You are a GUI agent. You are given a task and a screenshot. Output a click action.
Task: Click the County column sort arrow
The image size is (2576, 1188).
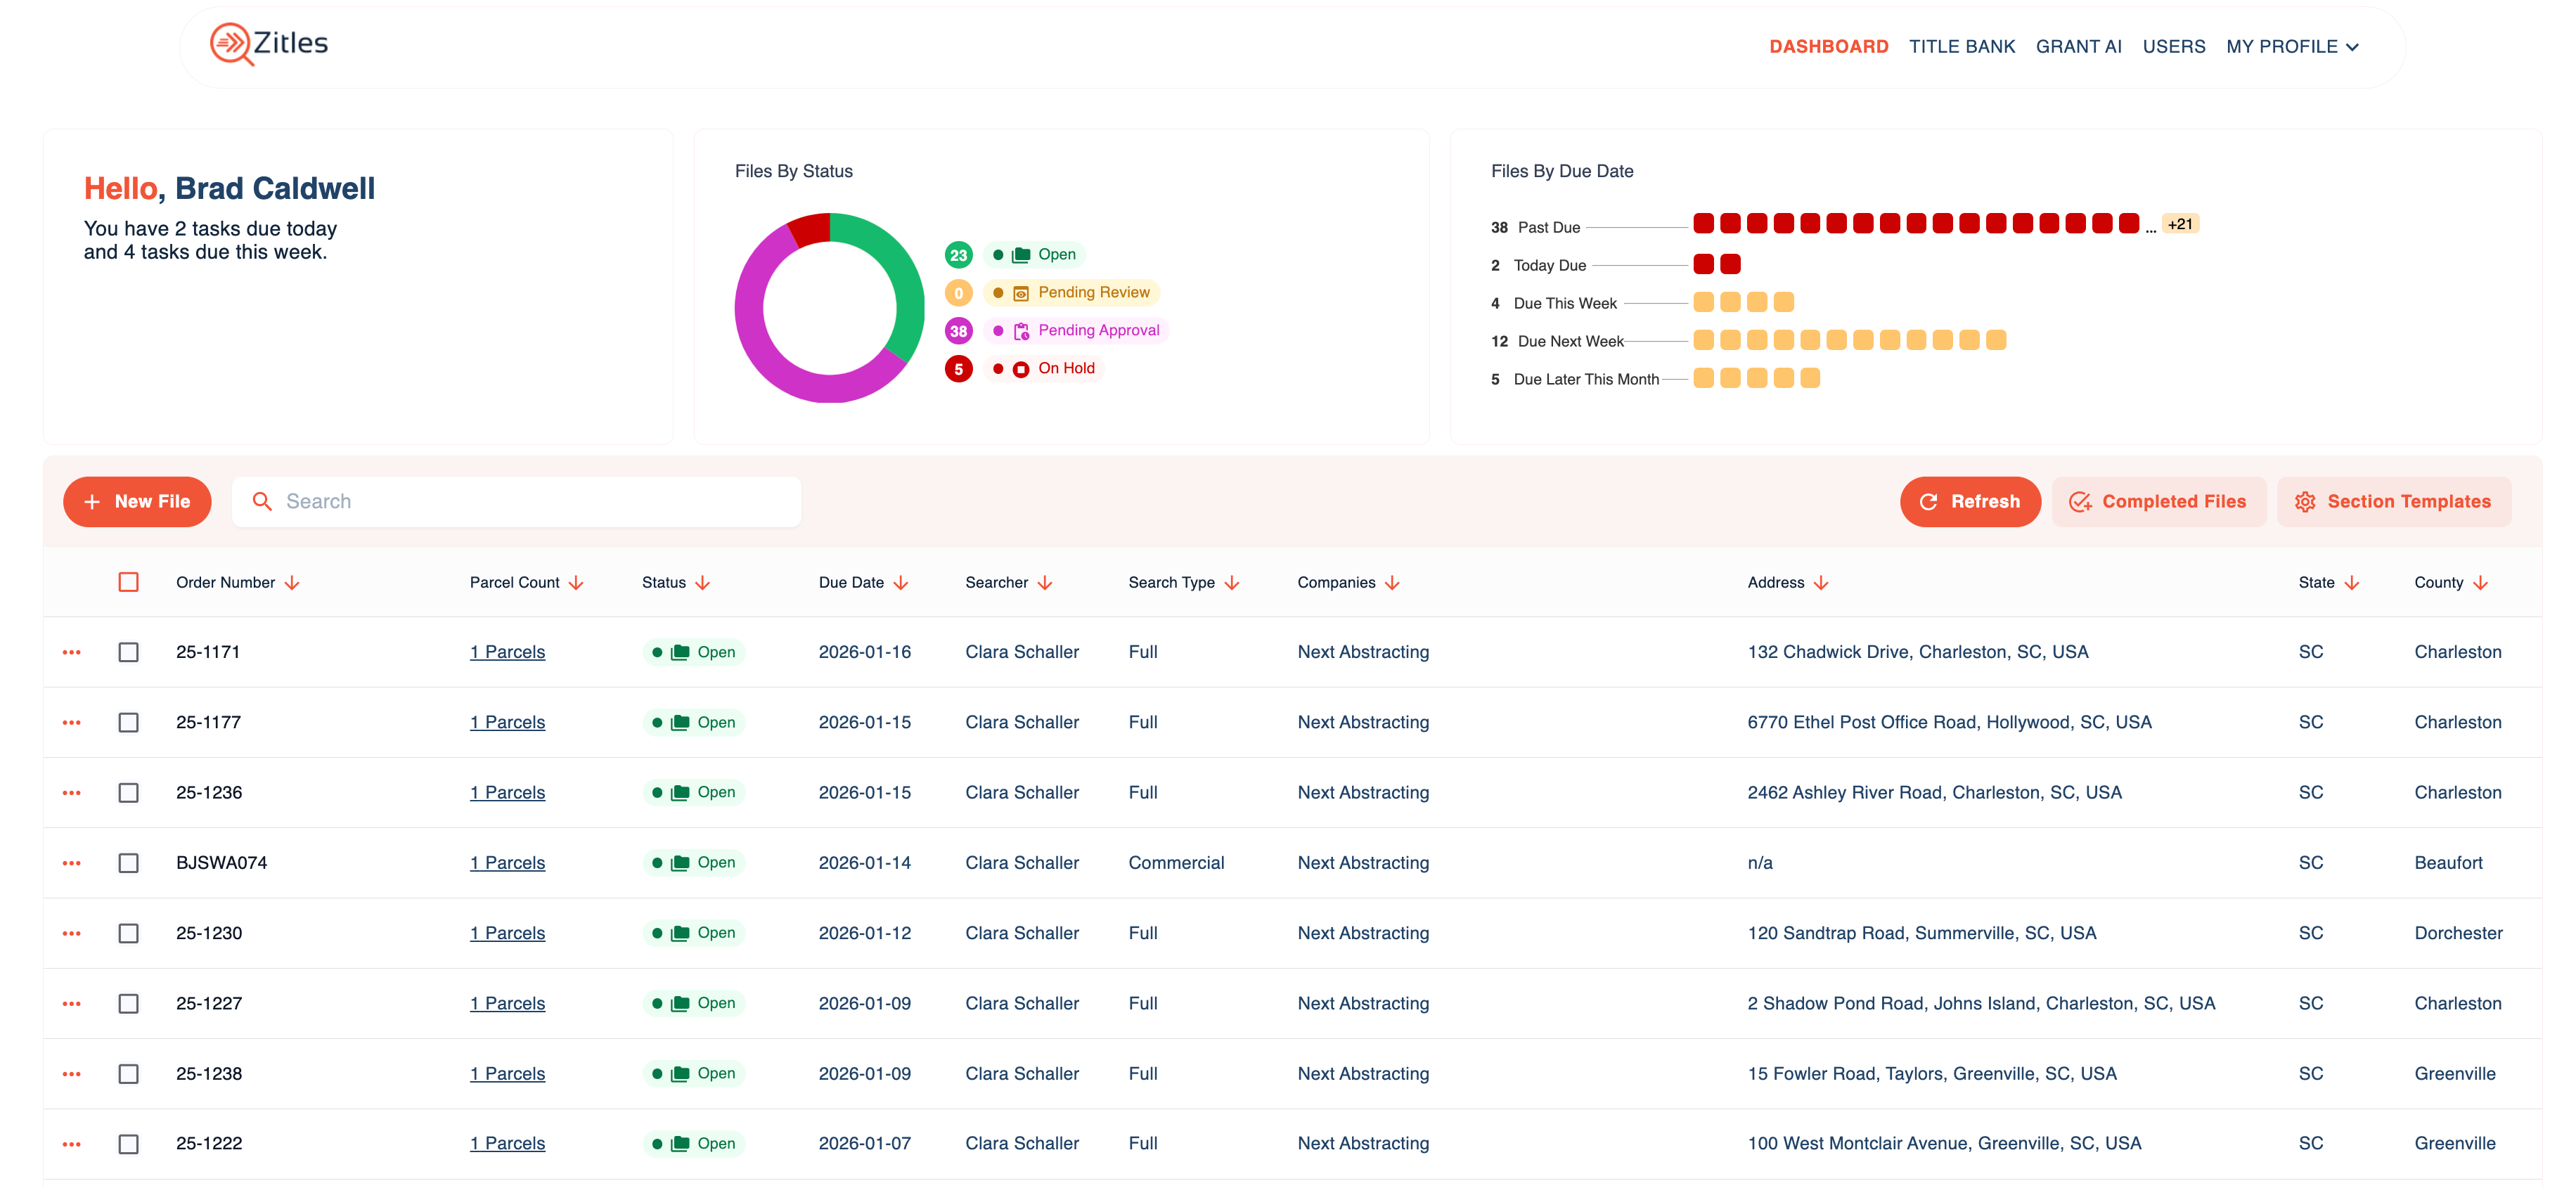(x=2481, y=583)
